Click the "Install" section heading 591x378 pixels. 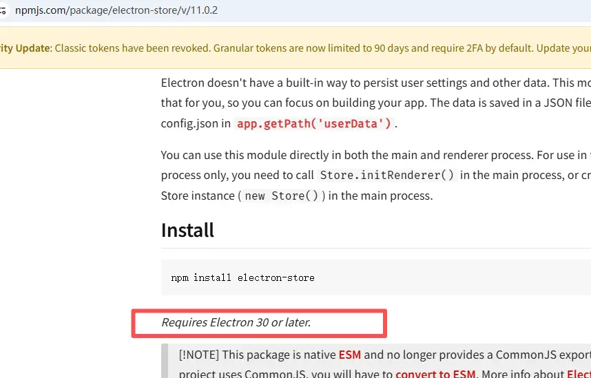[187, 229]
